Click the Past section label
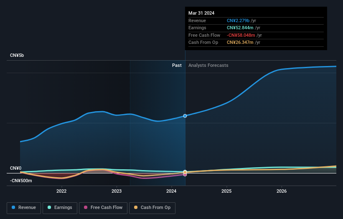 [x=177, y=65]
